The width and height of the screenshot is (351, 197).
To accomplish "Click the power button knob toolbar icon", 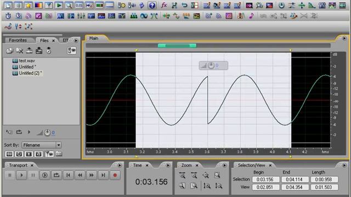I will 281,5.
